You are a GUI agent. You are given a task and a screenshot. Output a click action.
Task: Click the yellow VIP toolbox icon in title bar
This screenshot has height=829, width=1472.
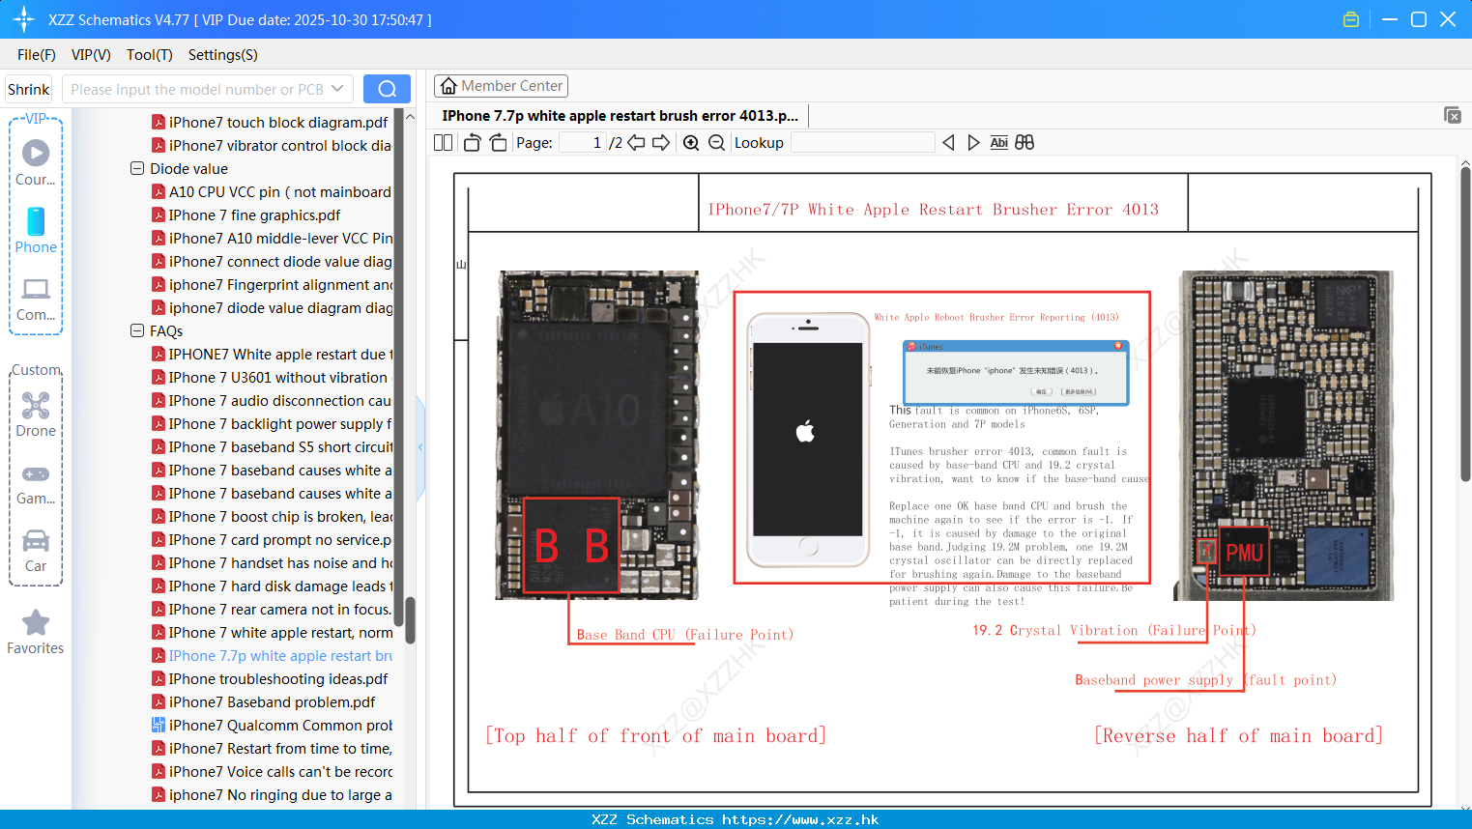[1351, 19]
